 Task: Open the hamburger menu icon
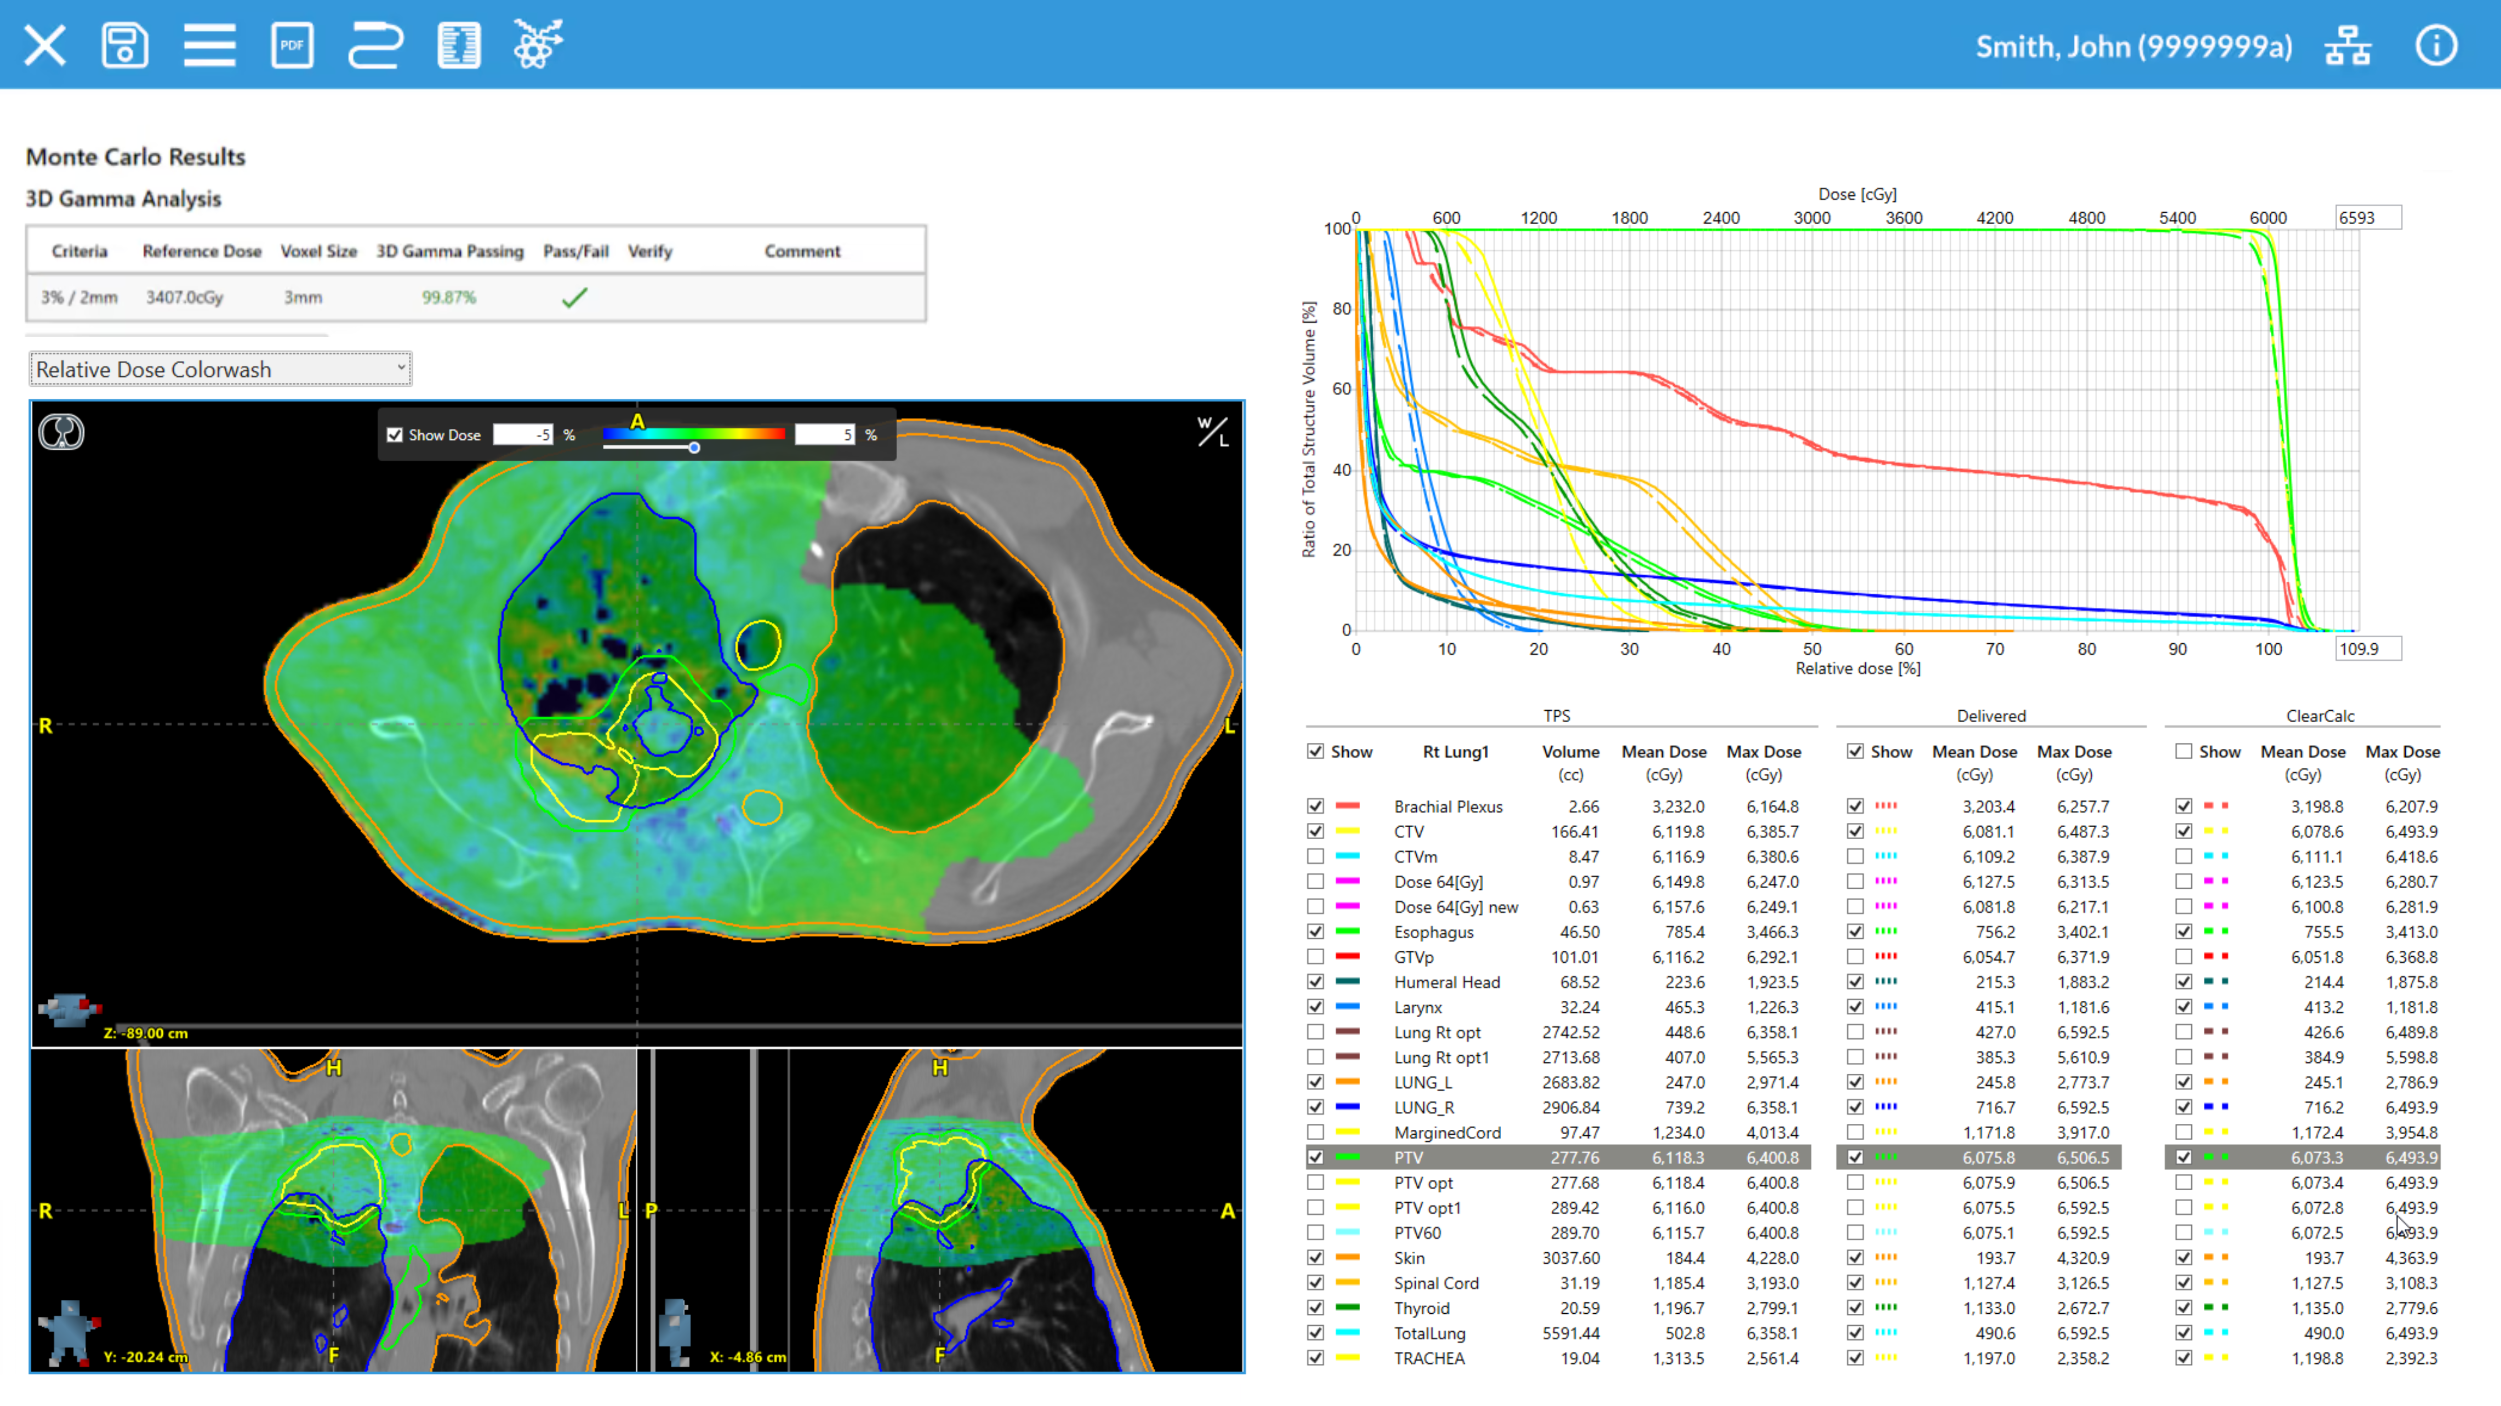point(210,46)
